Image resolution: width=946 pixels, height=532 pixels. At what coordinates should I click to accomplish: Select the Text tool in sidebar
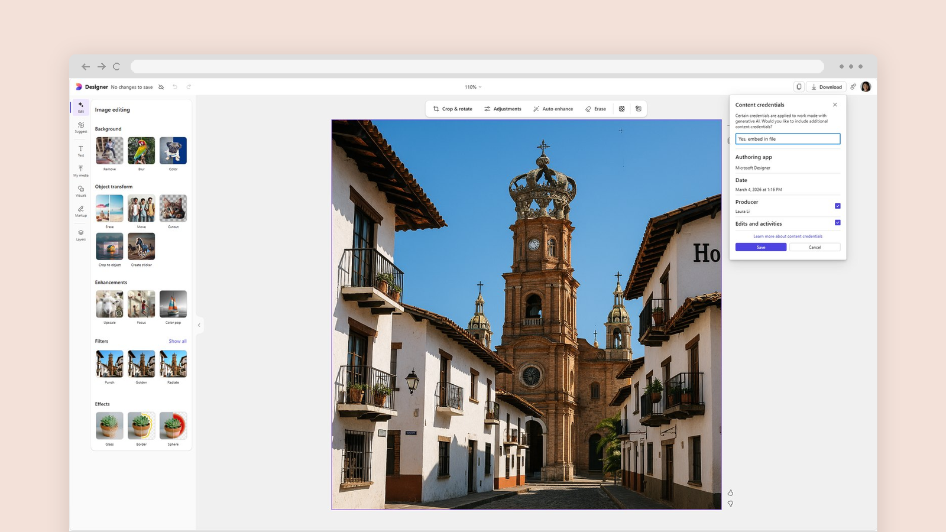point(81,151)
